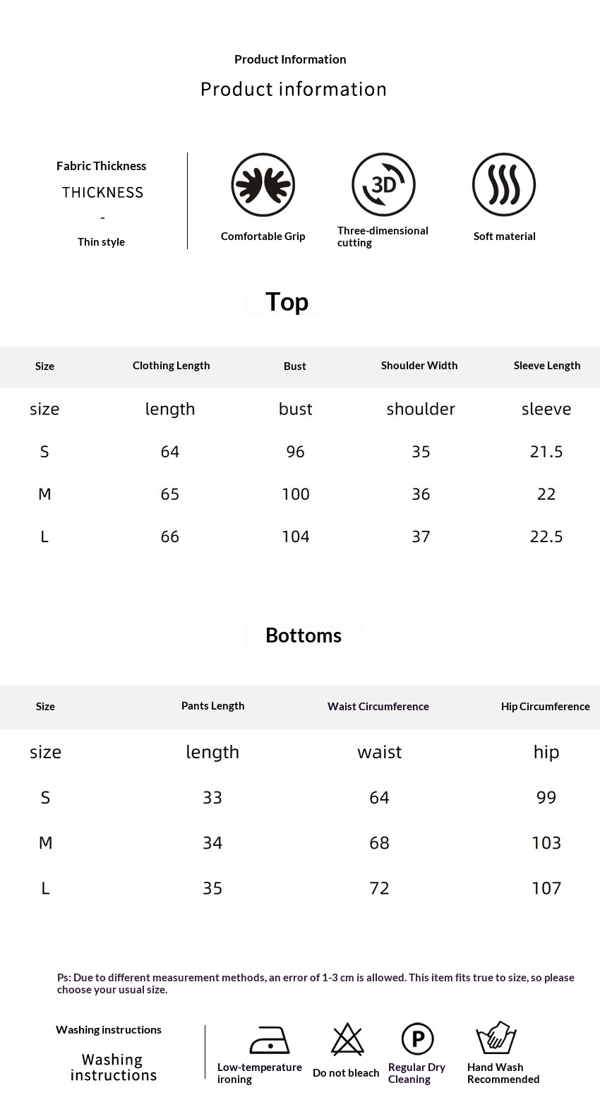Click the Waist Circumference column header
600x1107 pixels.
(378, 707)
